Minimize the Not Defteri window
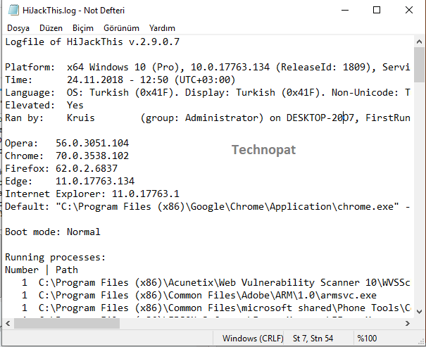The height and width of the screenshot is (347, 426). click(x=344, y=10)
